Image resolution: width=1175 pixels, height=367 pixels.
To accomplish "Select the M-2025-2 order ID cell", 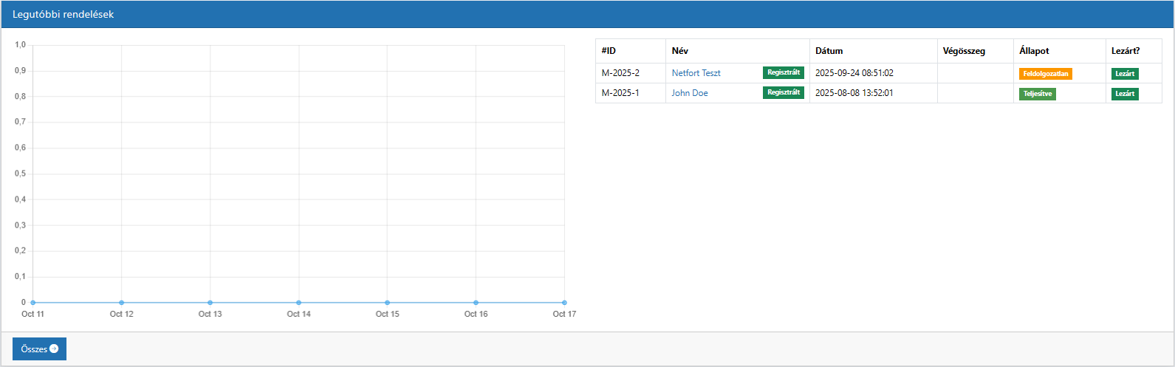I will [x=620, y=73].
